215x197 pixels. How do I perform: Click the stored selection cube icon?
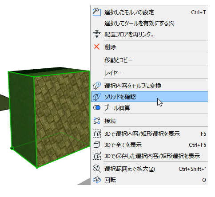coord(97,156)
